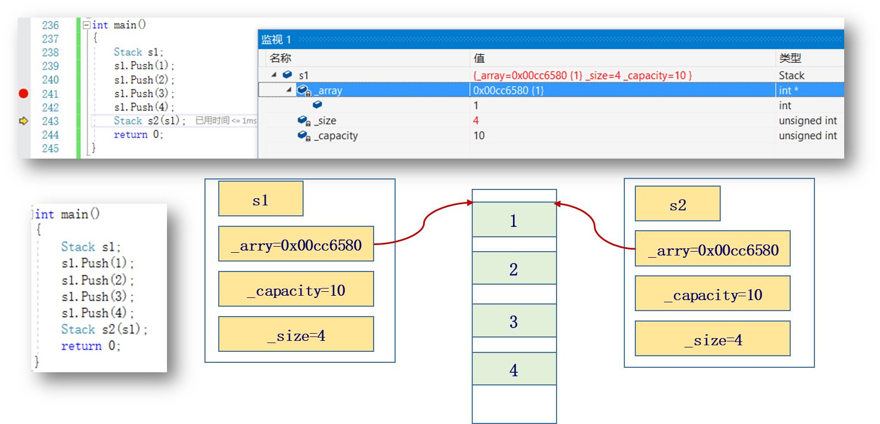The height and width of the screenshot is (424, 880).
Task: Select the _capacity row in watch list
Action: [551, 135]
